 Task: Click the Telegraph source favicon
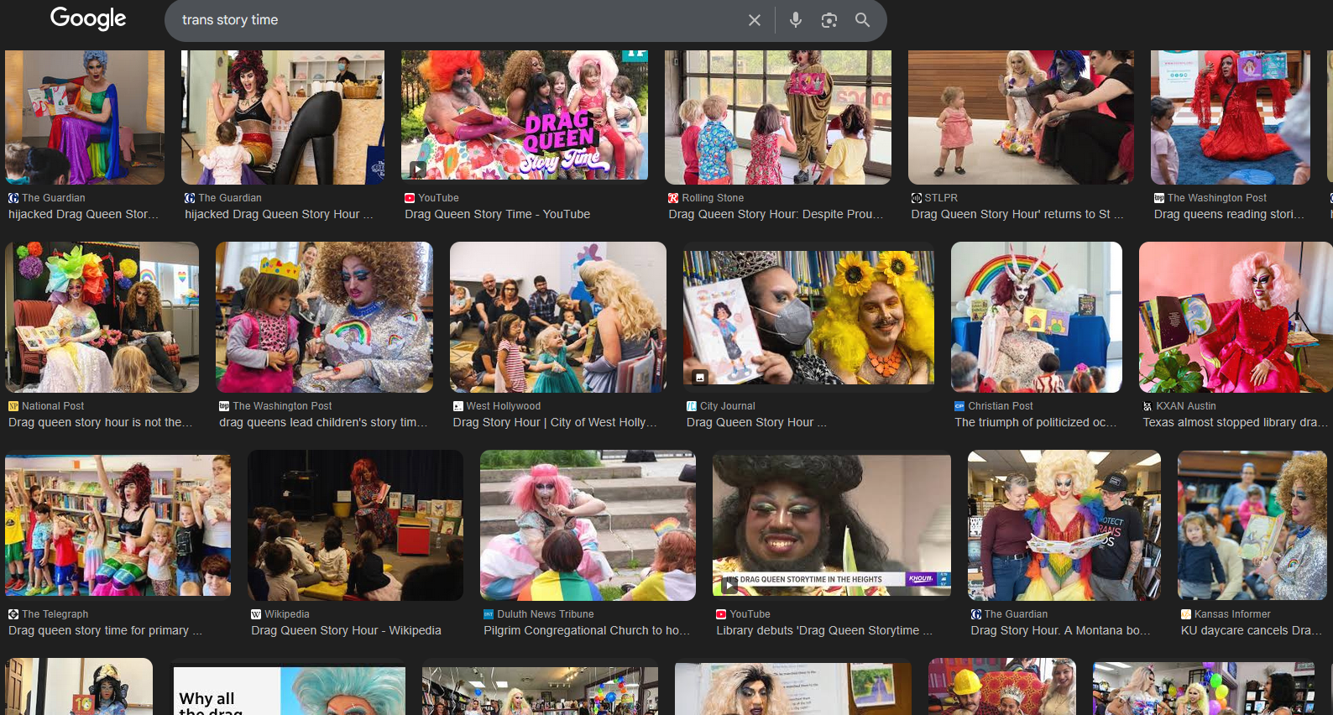coord(13,614)
